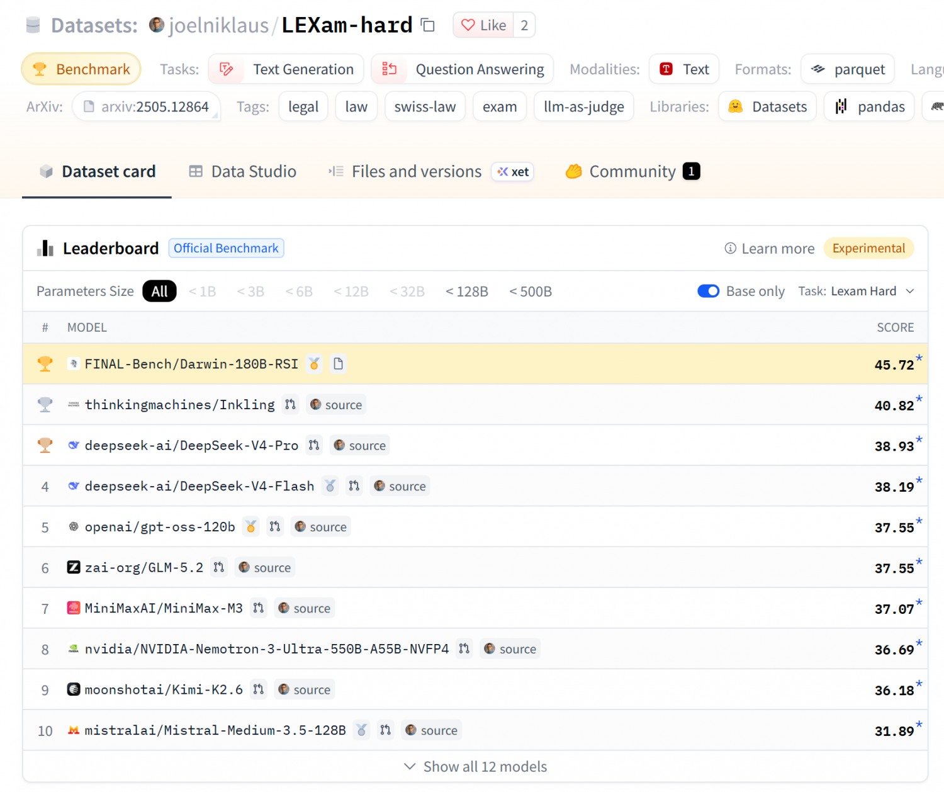Click the pull request icon beside Mistral-Medium-3.5-128B
Image resolution: width=944 pixels, height=792 pixels.
coord(386,730)
